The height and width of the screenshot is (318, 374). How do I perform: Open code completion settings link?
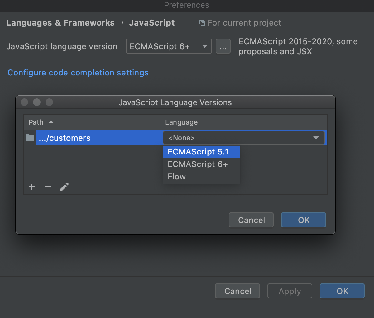[78, 73]
